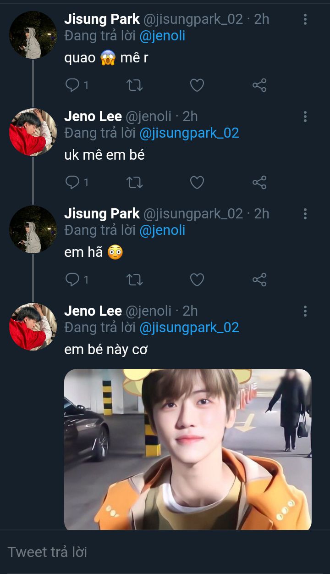Reply to Jisung's "quao mê r" tweet
Screen dimensions: 330x574
tap(73, 85)
